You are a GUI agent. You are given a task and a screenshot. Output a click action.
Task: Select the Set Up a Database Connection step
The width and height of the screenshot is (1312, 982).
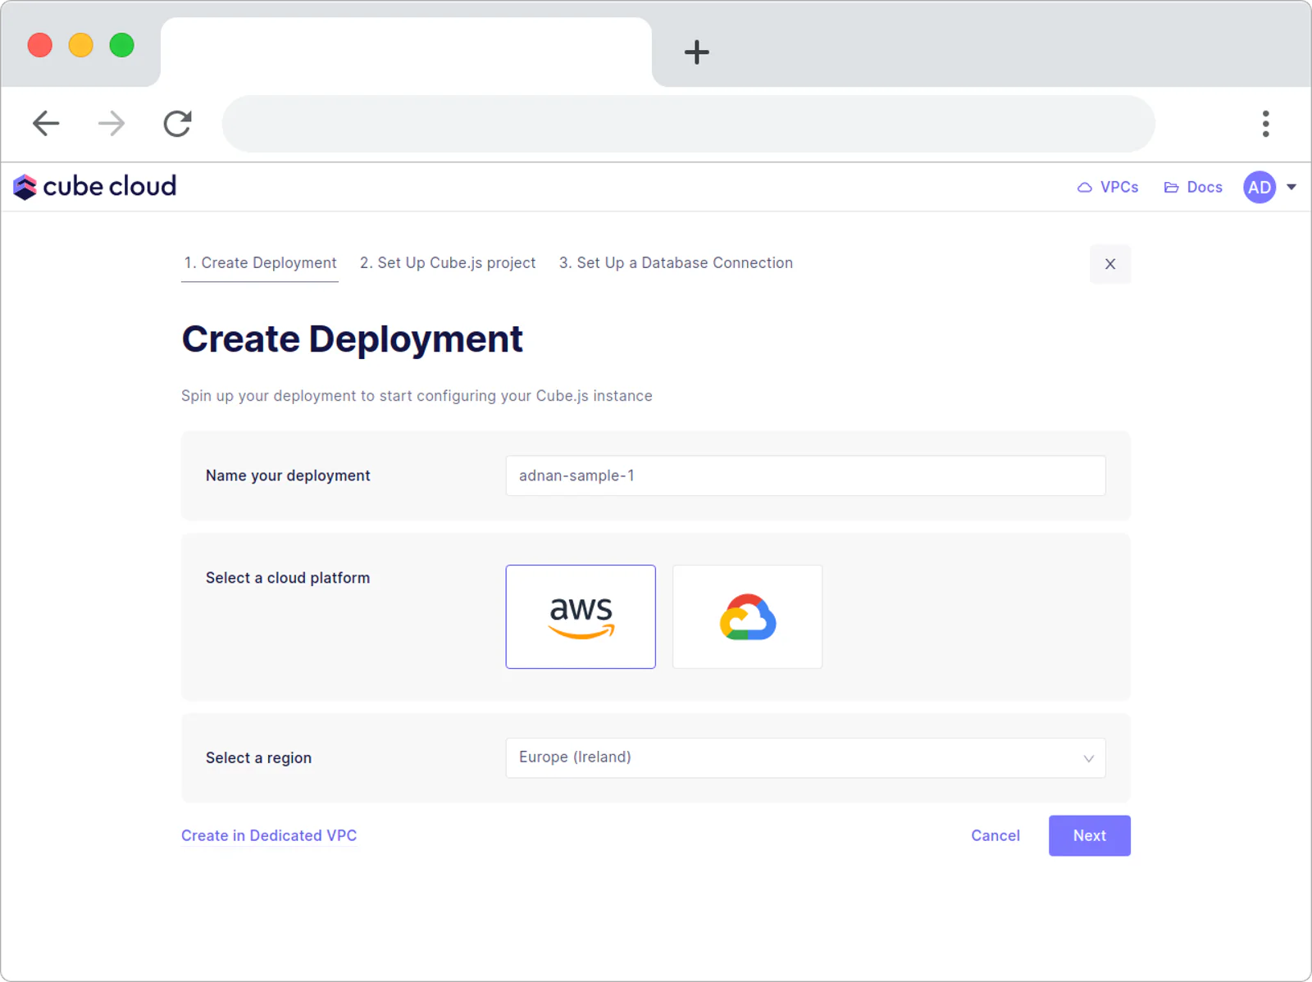676,263
